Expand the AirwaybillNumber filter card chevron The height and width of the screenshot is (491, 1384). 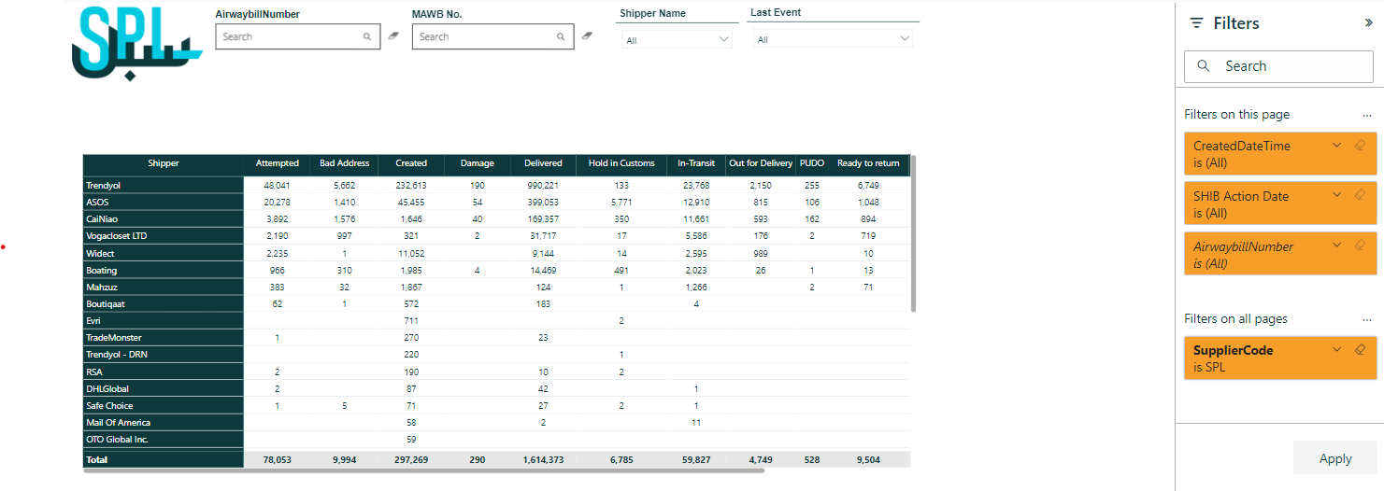[1337, 246]
